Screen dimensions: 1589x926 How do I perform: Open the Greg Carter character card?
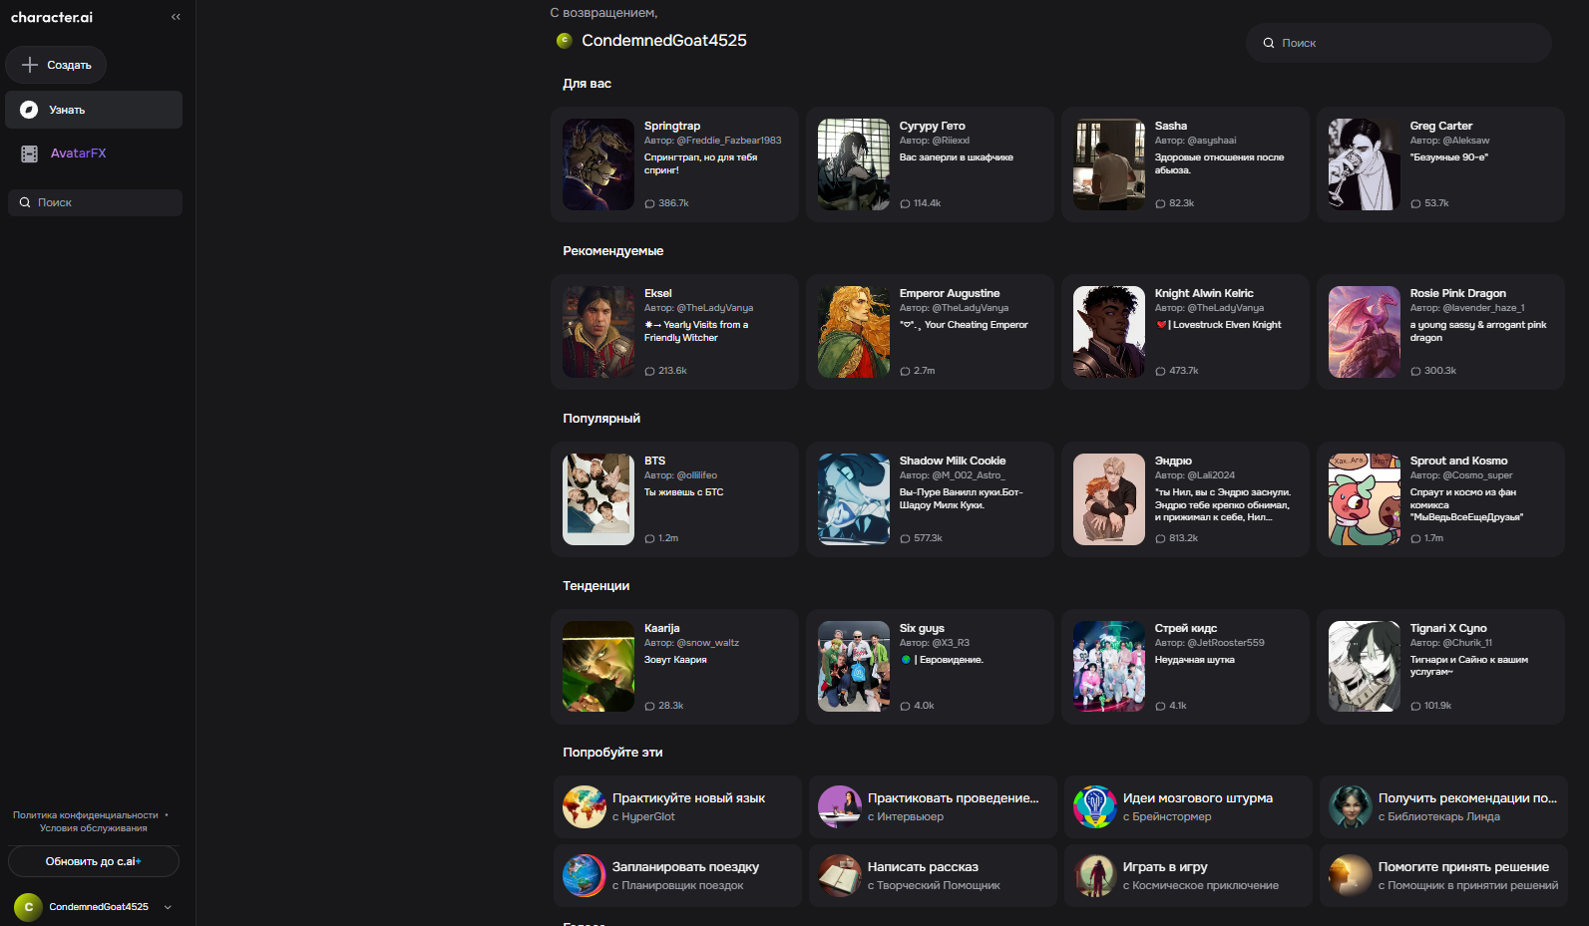1440,164
